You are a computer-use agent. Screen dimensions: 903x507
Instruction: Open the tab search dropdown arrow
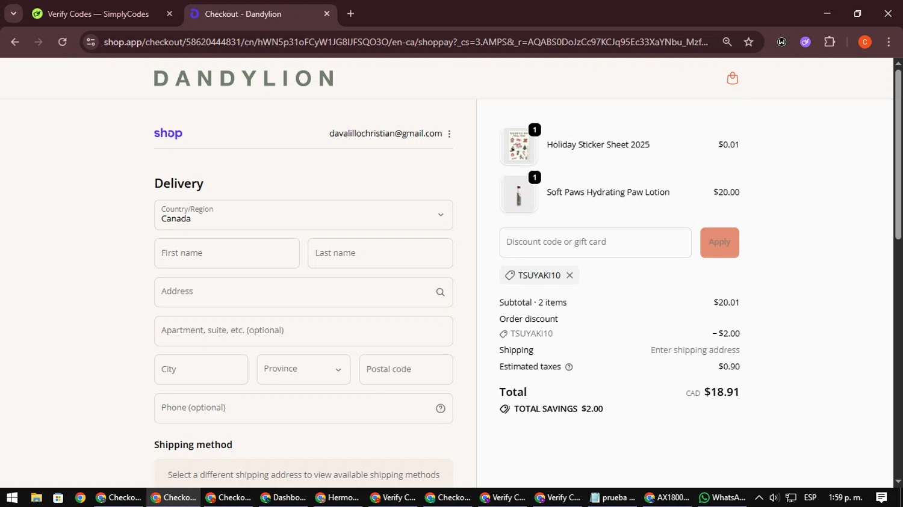[13, 14]
